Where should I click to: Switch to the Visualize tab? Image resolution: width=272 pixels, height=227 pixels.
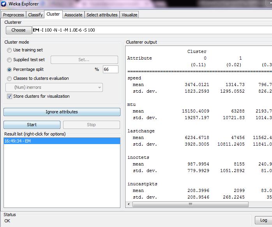coord(129,15)
